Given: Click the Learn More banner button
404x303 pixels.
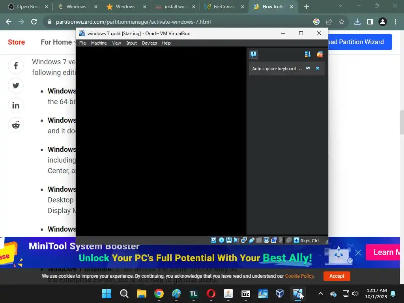Looking at the screenshot, I should point(383,252).
